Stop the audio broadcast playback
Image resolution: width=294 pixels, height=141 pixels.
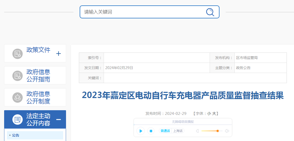pyautogui.click(x=151, y=131)
